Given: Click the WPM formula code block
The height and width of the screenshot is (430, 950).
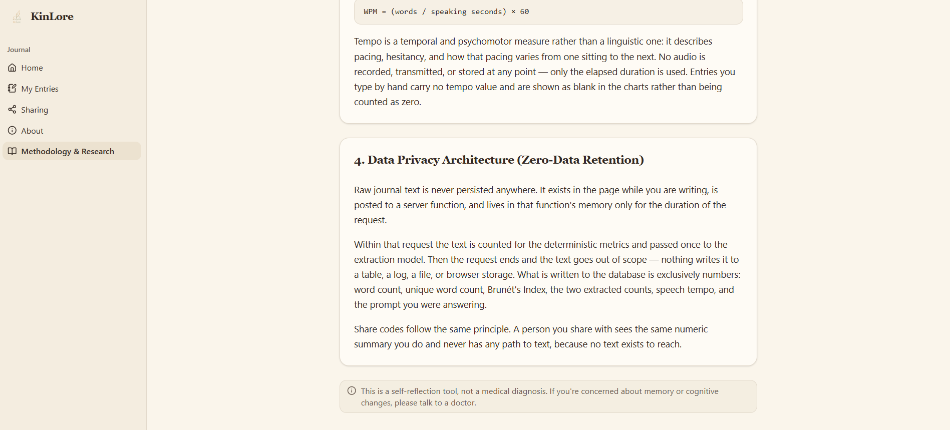Looking at the screenshot, I should [x=548, y=12].
